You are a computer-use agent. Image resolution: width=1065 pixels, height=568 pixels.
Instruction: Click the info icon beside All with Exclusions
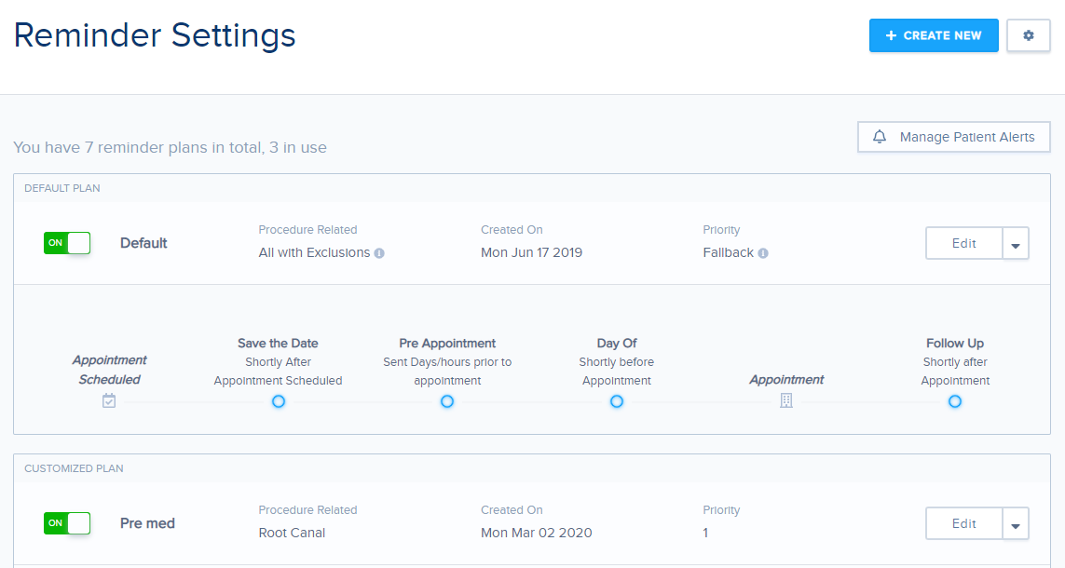379,253
